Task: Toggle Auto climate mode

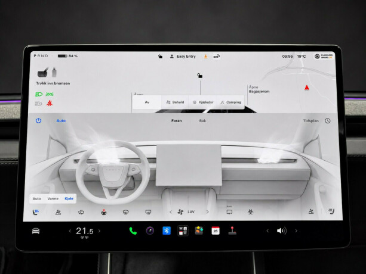Action: click(x=61, y=120)
